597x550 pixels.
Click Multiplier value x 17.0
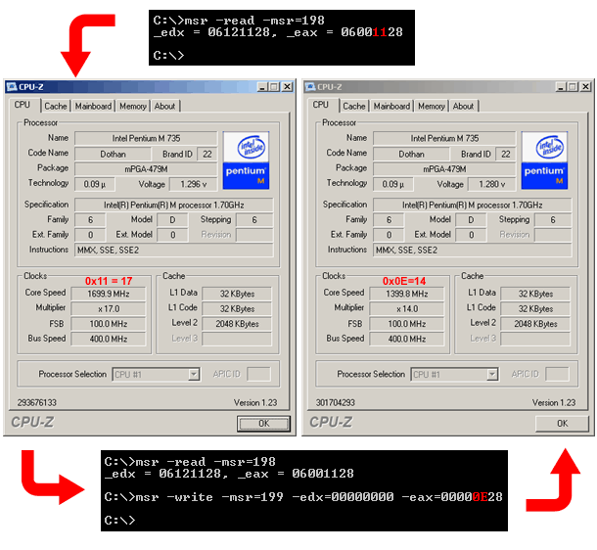109,308
